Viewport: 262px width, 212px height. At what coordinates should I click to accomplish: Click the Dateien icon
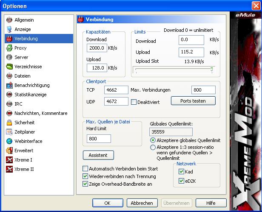[x=9, y=76]
